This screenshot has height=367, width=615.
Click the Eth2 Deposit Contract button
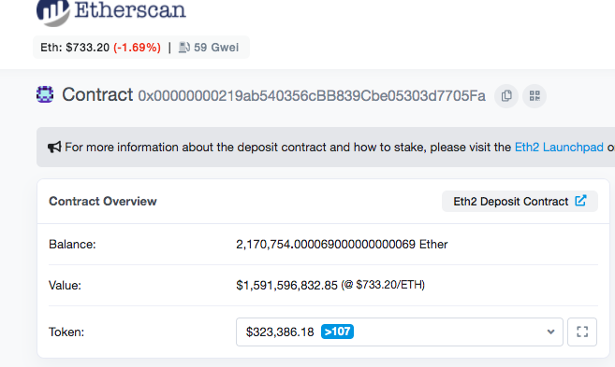point(520,201)
